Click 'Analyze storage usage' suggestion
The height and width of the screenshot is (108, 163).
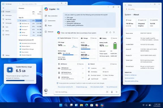[81, 87]
